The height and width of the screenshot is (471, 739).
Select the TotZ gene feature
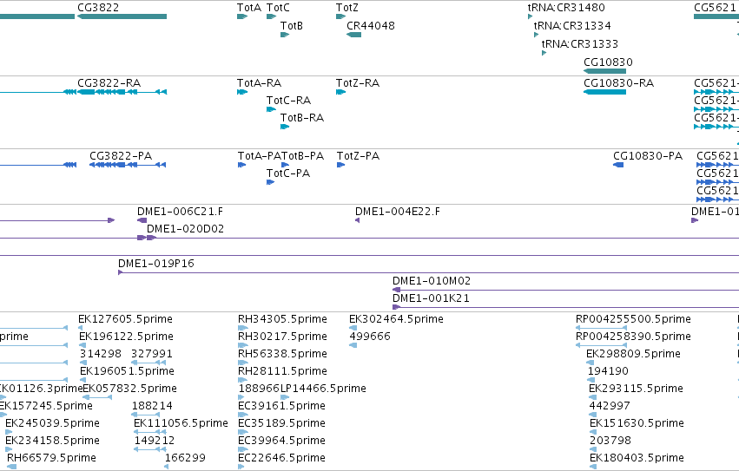tap(340, 16)
